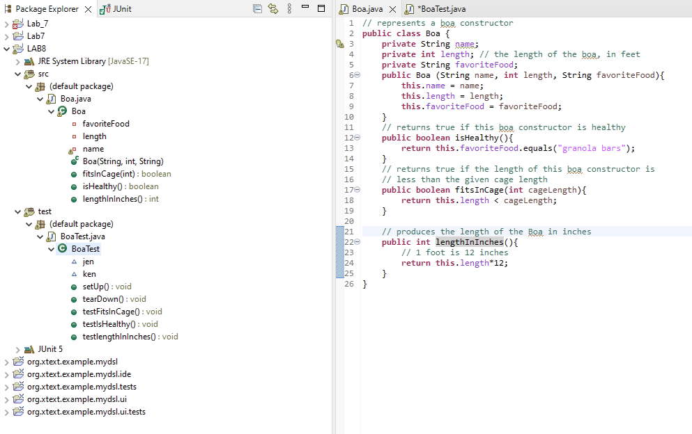The width and height of the screenshot is (692, 434).
Task: Select the jen field
Action: tap(88, 262)
